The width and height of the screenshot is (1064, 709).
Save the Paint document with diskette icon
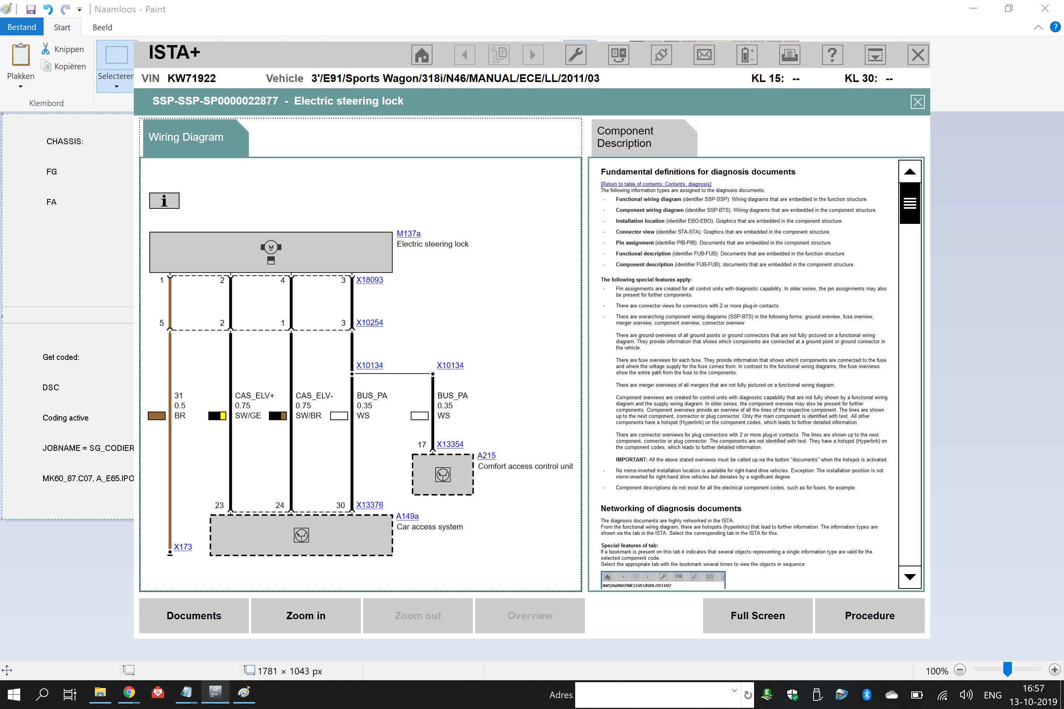pos(31,9)
